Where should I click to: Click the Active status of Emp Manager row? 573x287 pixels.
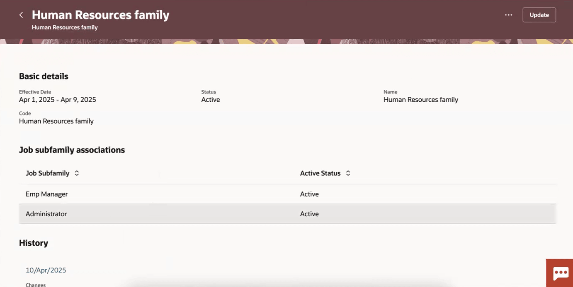pyautogui.click(x=309, y=194)
